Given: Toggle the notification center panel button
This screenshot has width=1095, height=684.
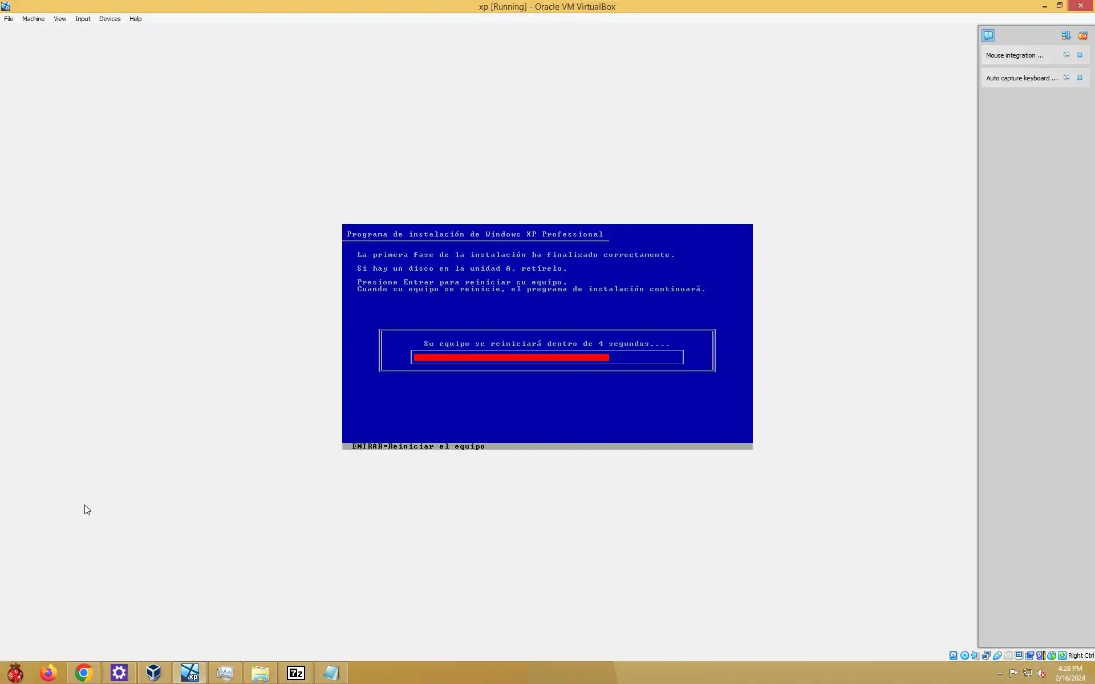Looking at the screenshot, I should coord(988,35).
